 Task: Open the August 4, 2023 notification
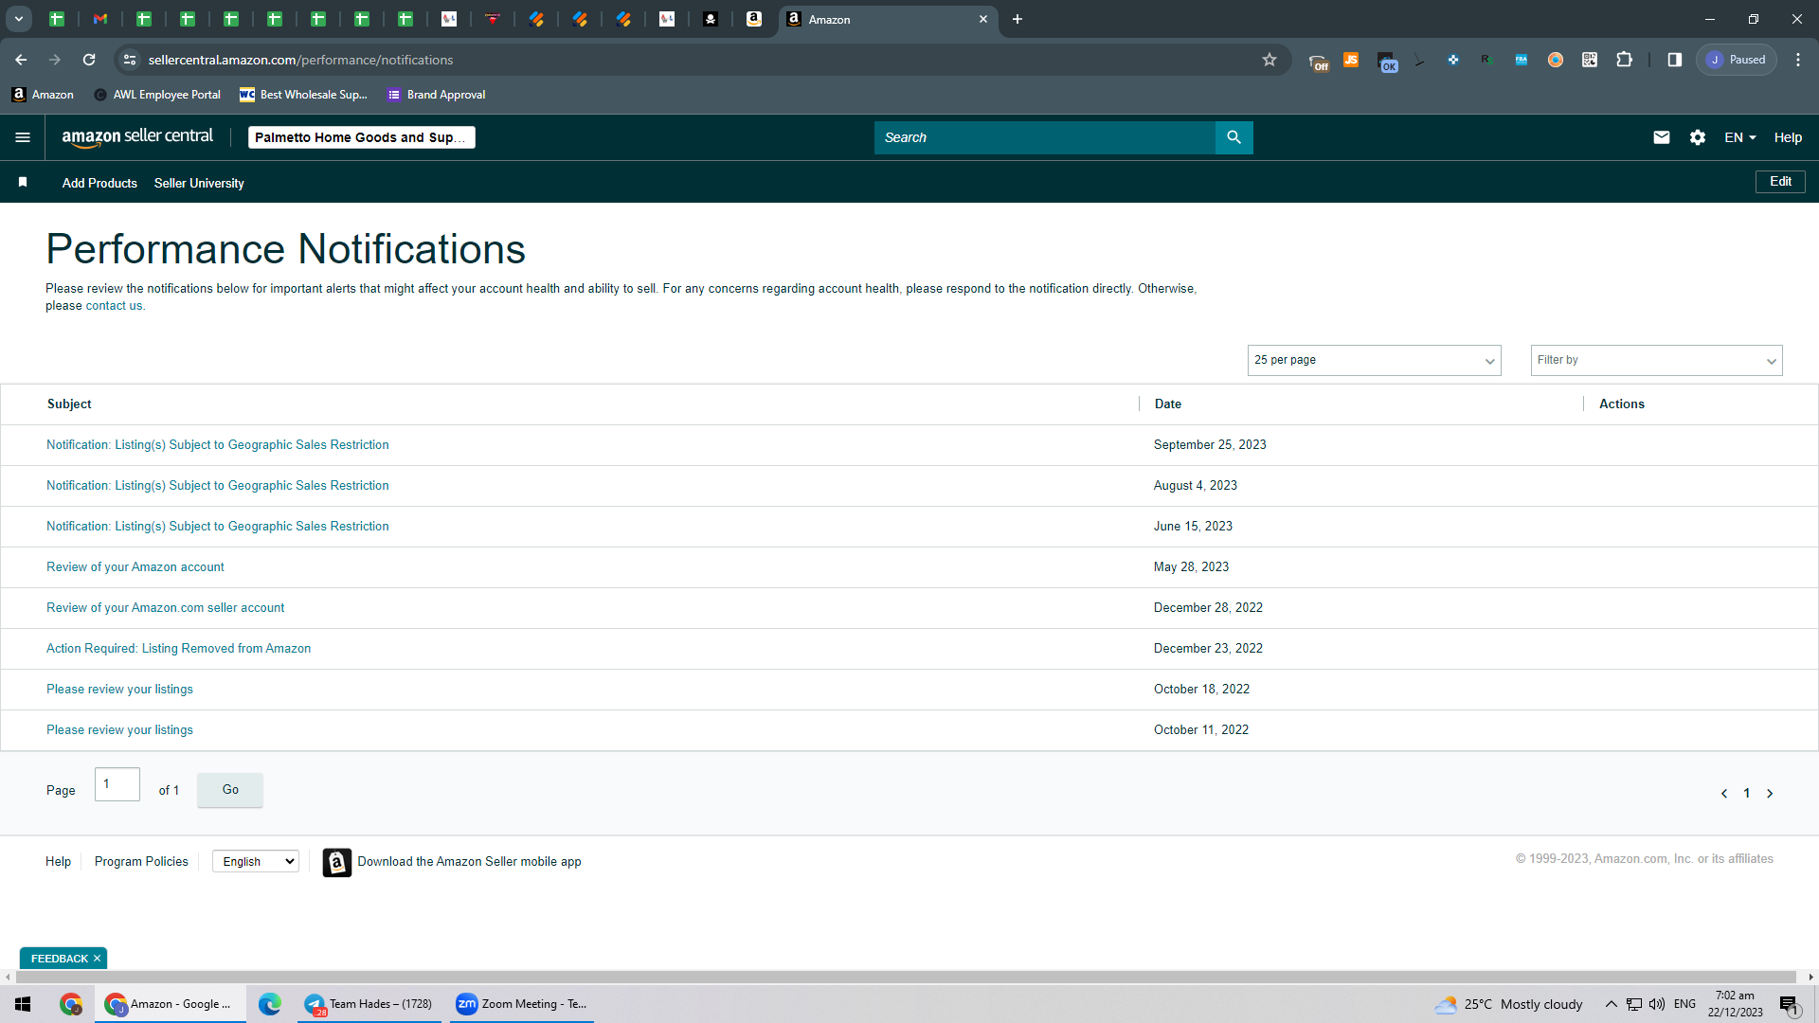pos(217,485)
